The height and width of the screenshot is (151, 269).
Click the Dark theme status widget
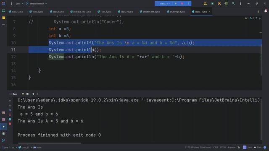[x=258, y=147]
